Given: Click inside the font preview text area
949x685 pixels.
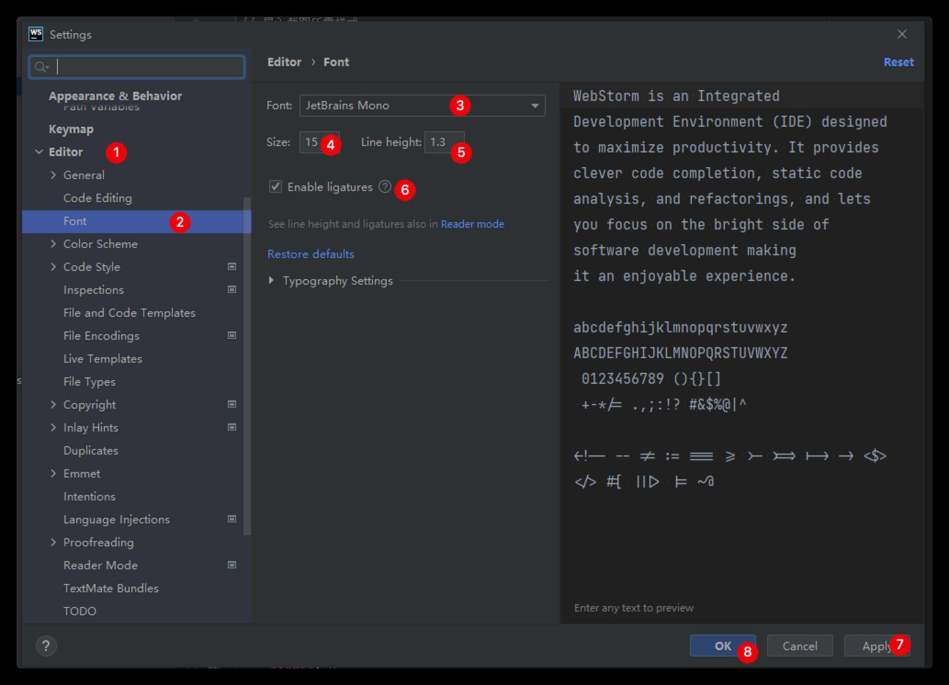Looking at the screenshot, I should pyautogui.click(x=741, y=340).
